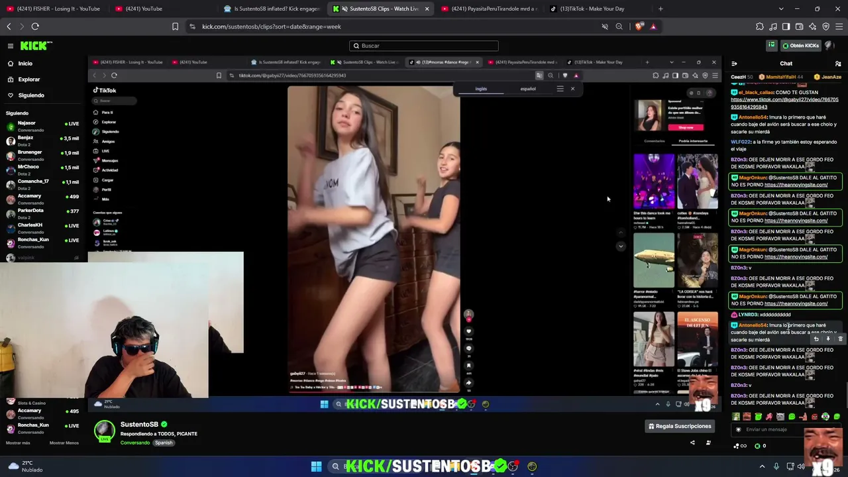Close the SustentoSB Clips tab

[x=427, y=9]
